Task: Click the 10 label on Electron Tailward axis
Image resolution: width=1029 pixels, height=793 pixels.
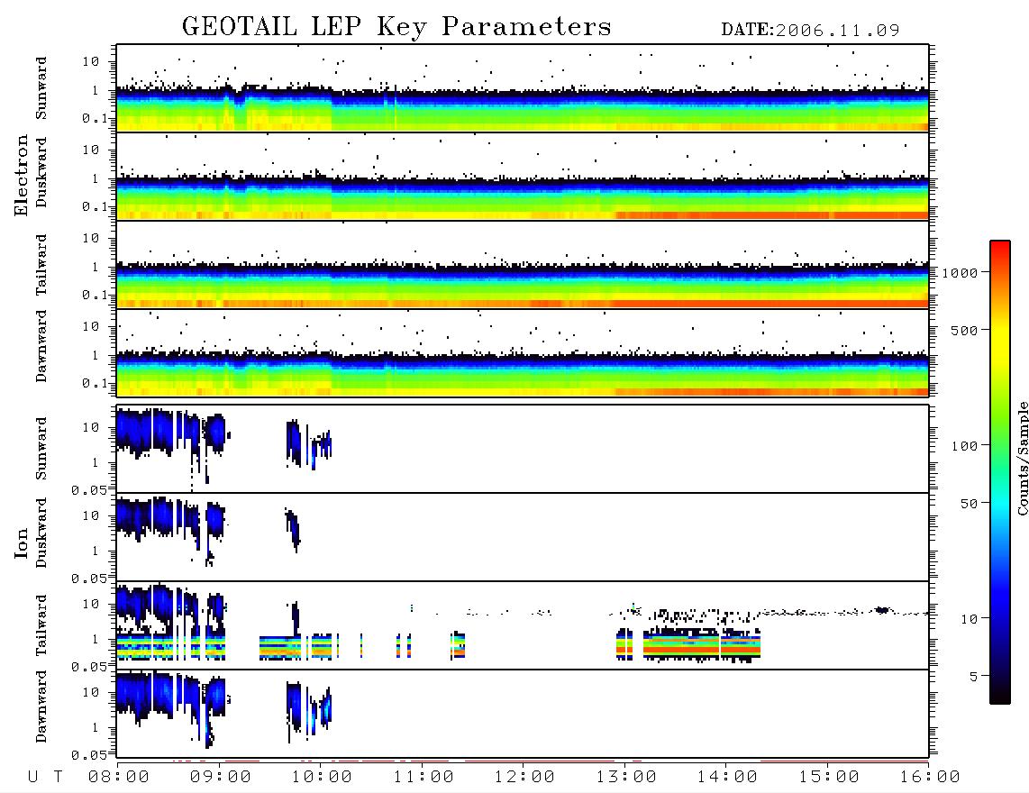Action: point(91,238)
